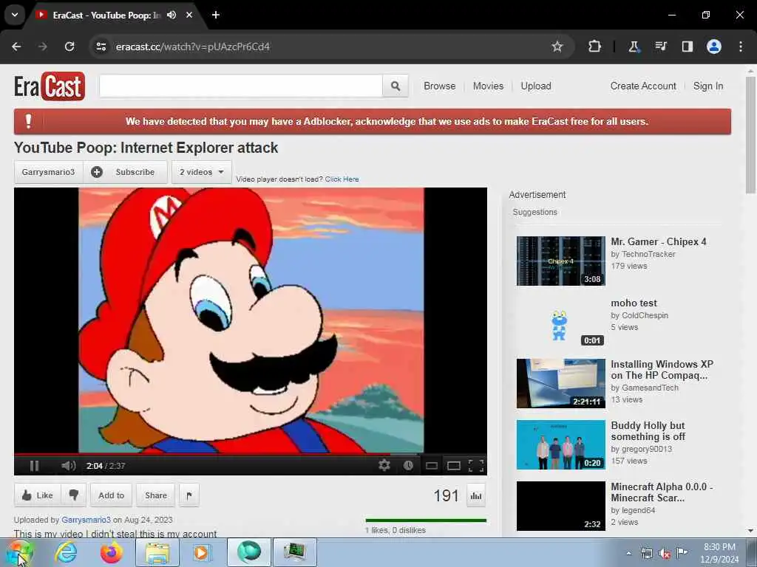Open uploader Garrysmario3 link below video
This screenshot has width=757, height=567.
click(x=86, y=520)
